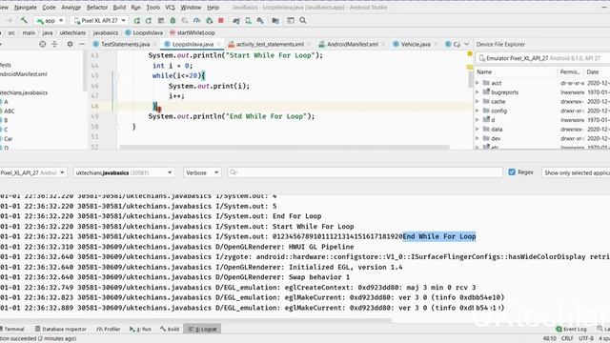Click the Debug app bug icon

(173, 20)
